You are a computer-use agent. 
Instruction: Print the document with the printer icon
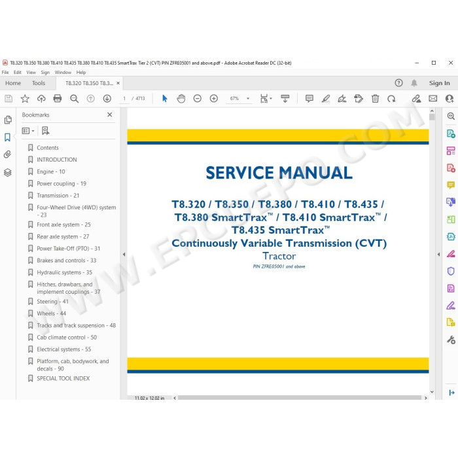tap(58, 99)
